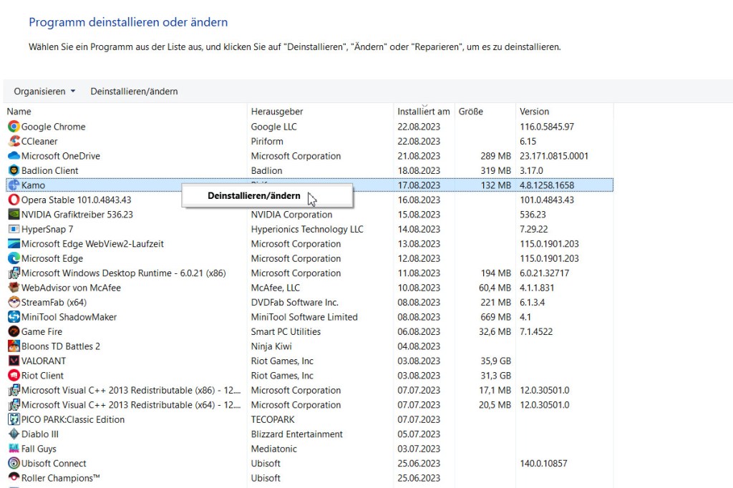
Task: Click the Visual C++ 2013 (x64) icon
Action: pos(14,405)
